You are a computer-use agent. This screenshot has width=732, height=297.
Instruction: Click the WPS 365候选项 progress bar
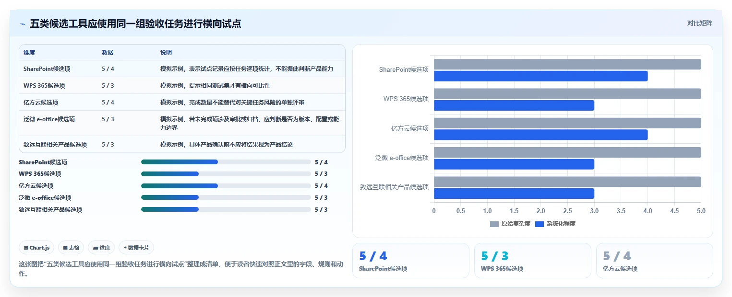point(226,174)
